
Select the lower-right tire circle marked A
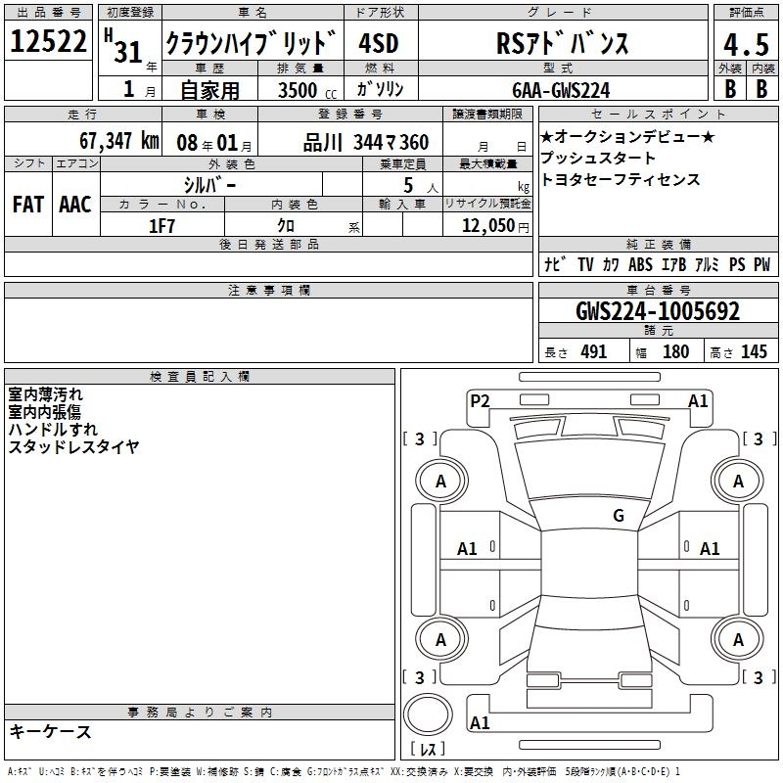pos(738,639)
